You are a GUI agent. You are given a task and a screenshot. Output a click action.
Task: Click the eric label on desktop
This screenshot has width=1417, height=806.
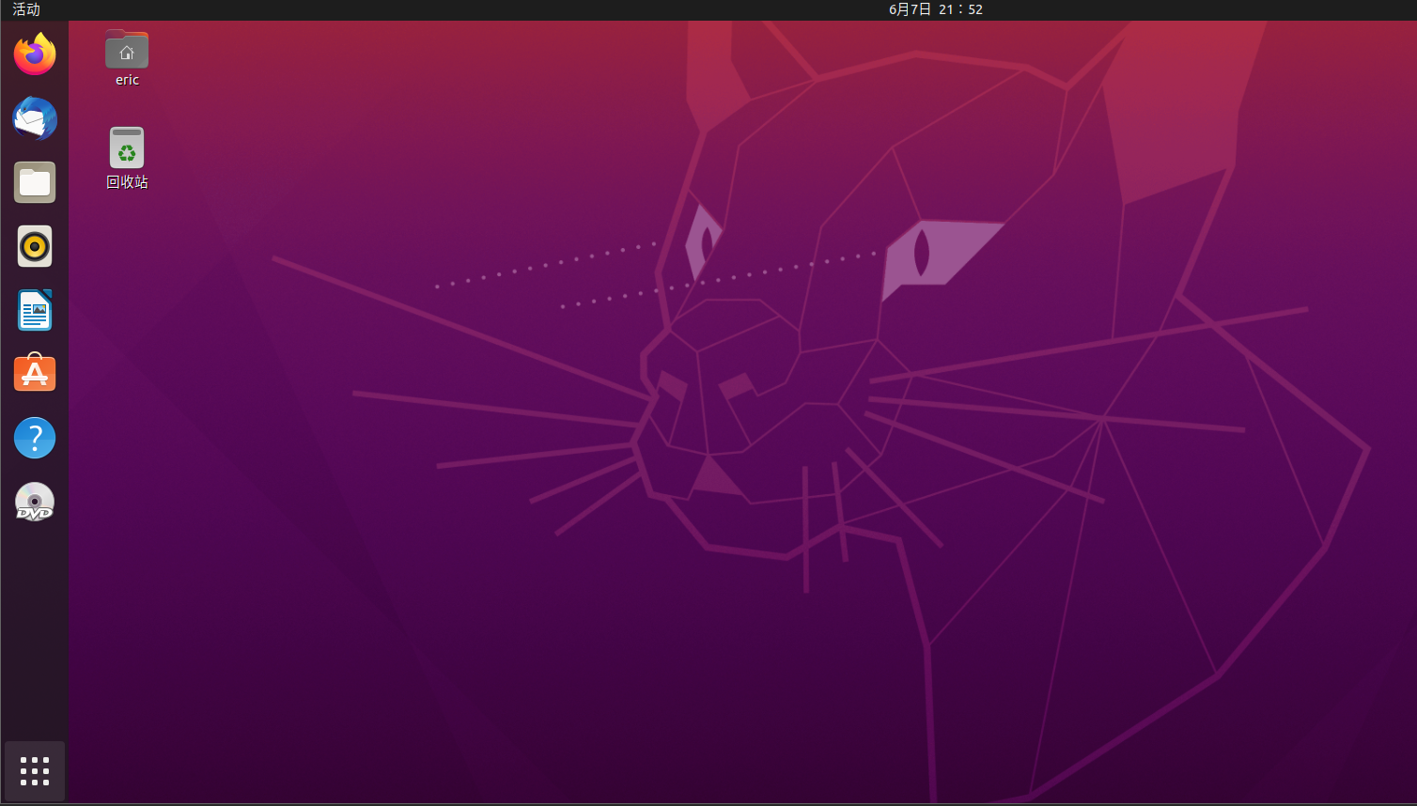pyautogui.click(x=127, y=80)
